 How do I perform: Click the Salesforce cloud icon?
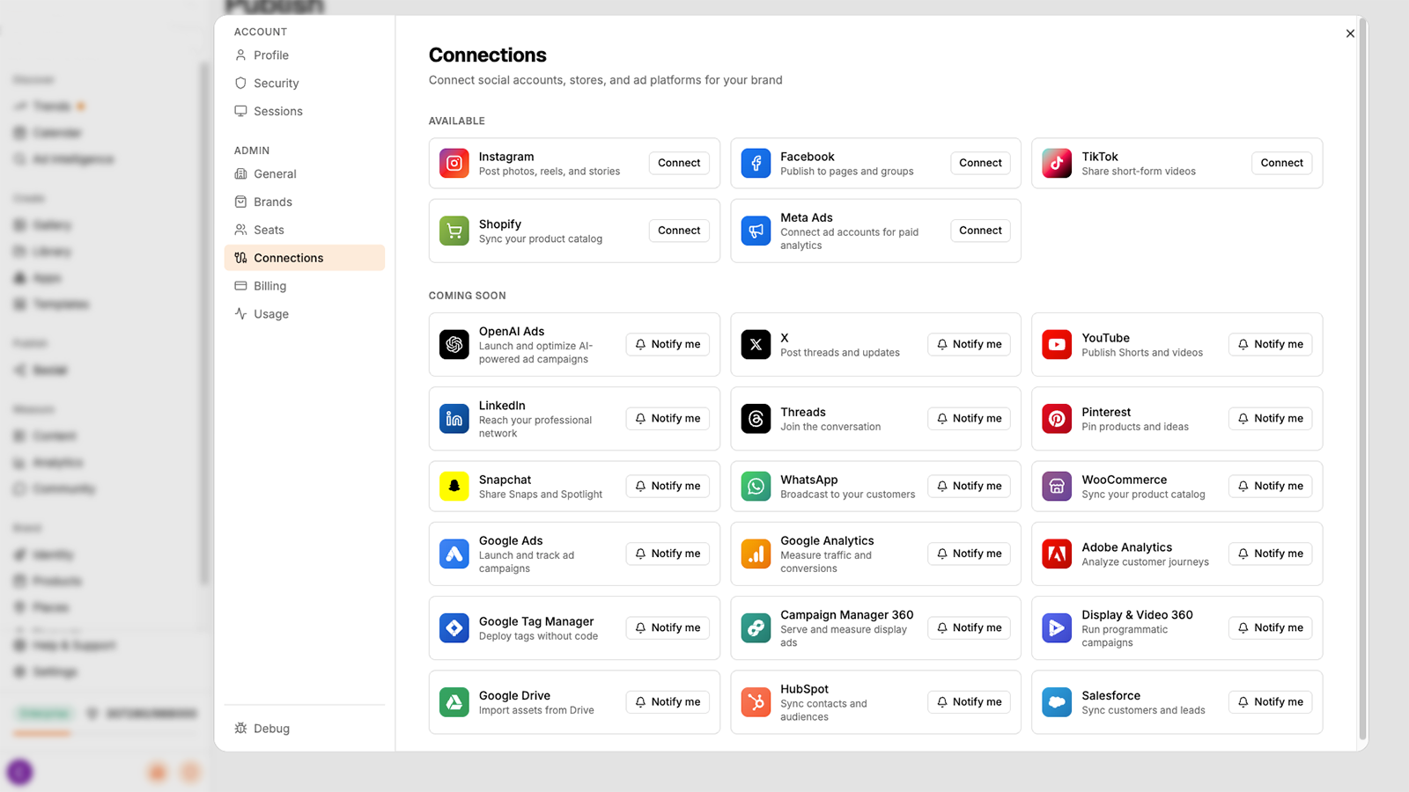pyautogui.click(x=1057, y=702)
